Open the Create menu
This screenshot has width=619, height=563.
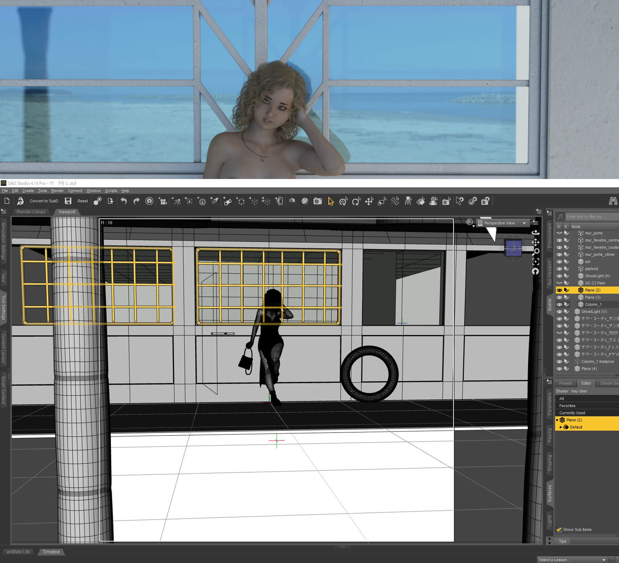point(28,191)
